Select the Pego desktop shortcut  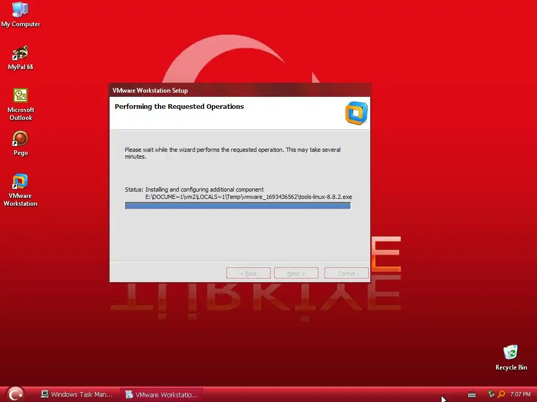(x=20, y=143)
